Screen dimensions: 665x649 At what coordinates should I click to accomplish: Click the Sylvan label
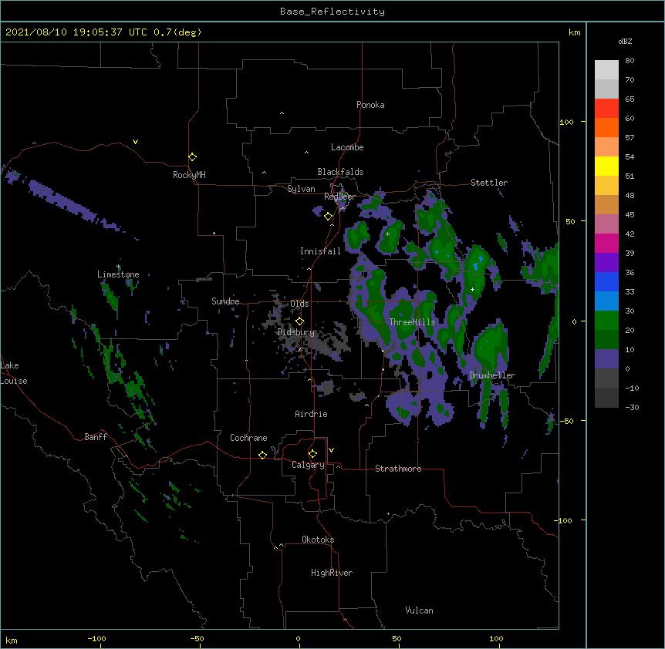[301, 189]
